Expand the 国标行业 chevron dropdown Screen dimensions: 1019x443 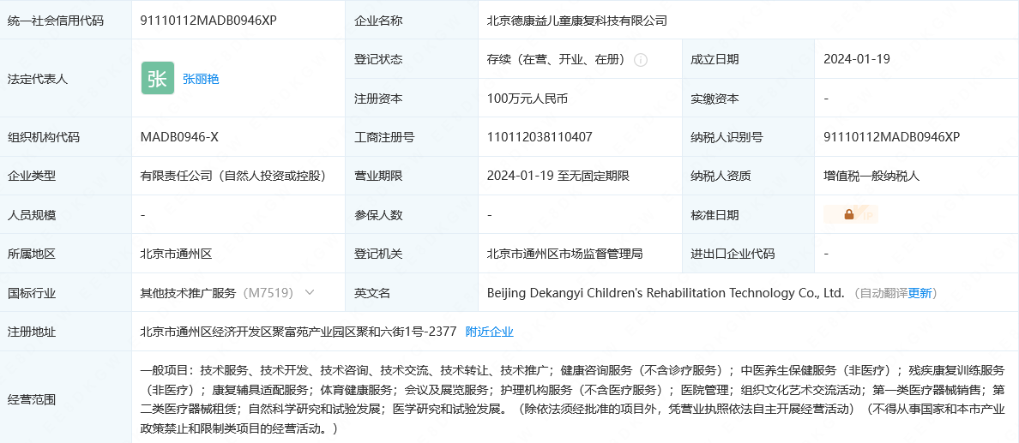coord(310,292)
